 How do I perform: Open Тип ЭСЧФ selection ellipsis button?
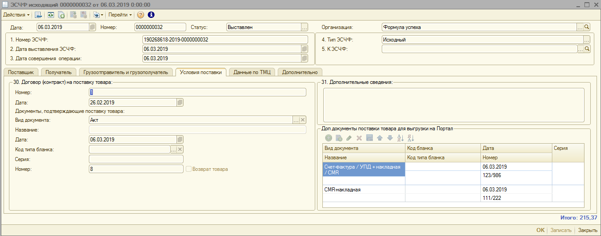tap(587, 39)
